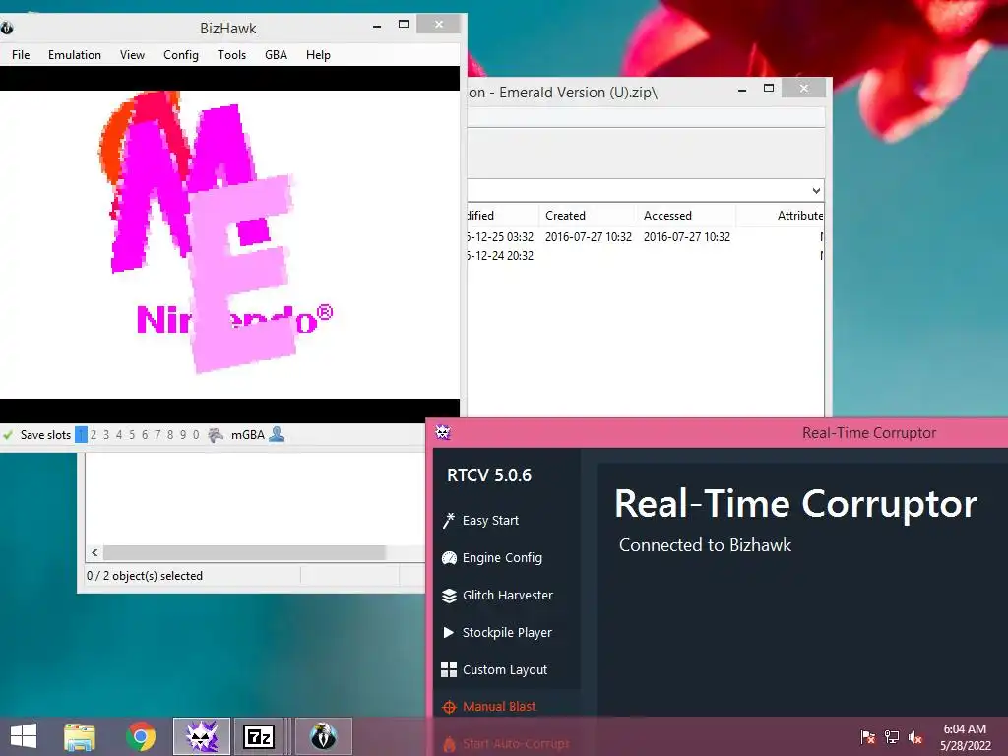1008x756 pixels.
Task: Select save slot 6 in BizHawk
Action: click(x=145, y=434)
